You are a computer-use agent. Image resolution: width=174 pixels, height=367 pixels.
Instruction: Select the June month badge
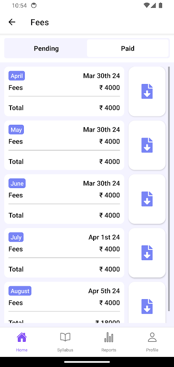click(x=17, y=183)
